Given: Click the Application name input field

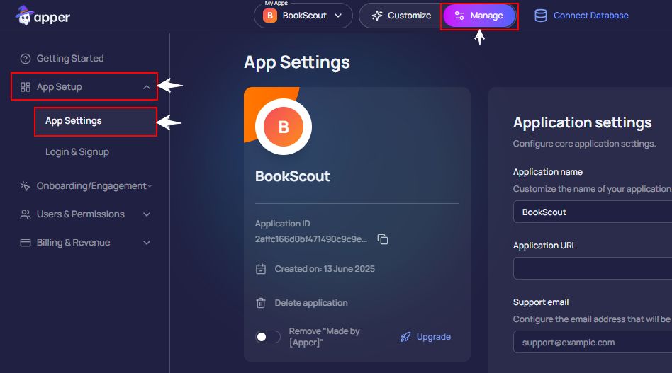Looking at the screenshot, I should [x=592, y=212].
